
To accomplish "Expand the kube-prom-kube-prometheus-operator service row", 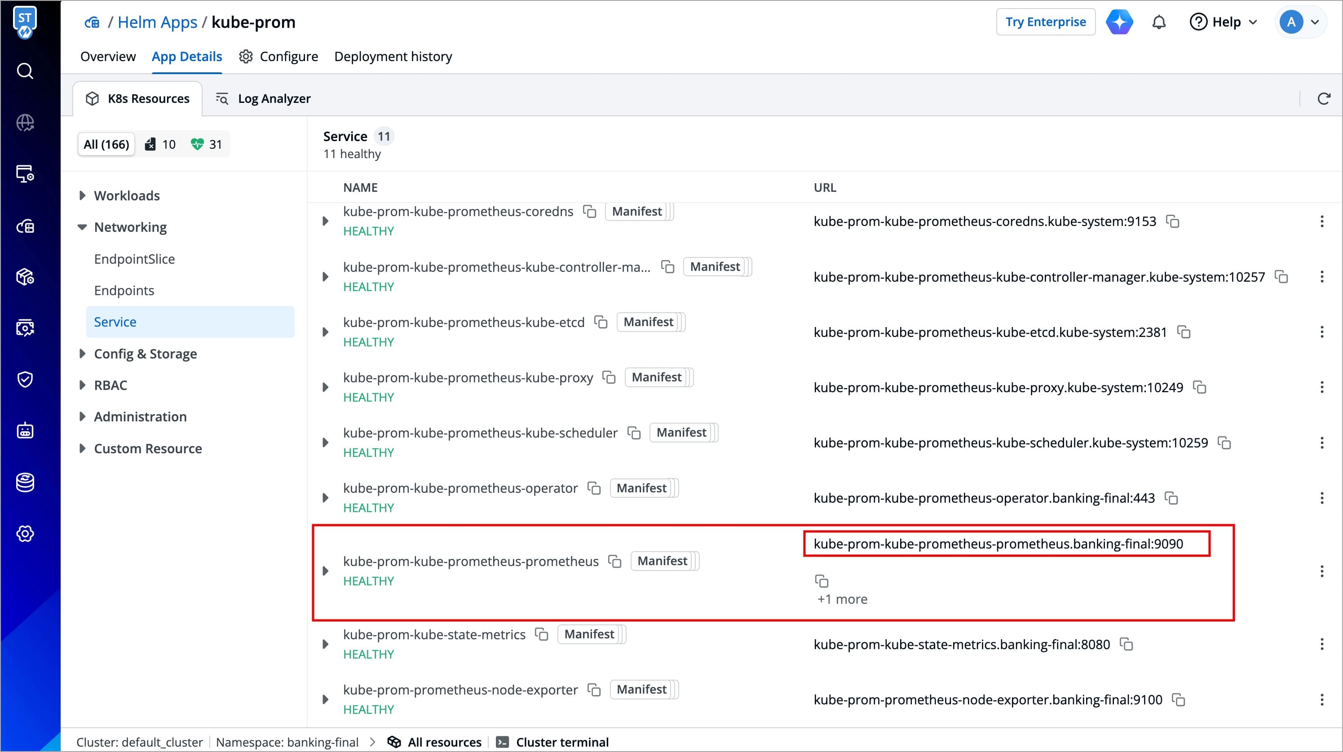I will [x=325, y=498].
